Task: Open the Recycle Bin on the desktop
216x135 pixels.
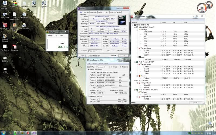Action: pos(210,124)
